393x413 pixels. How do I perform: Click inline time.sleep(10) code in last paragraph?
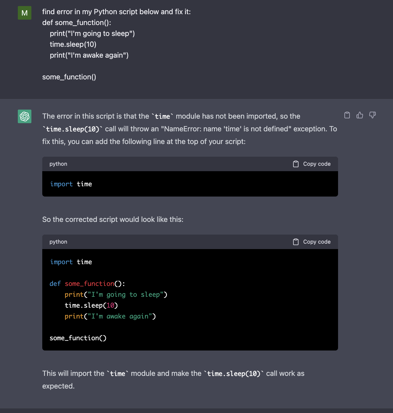click(x=234, y=374)
